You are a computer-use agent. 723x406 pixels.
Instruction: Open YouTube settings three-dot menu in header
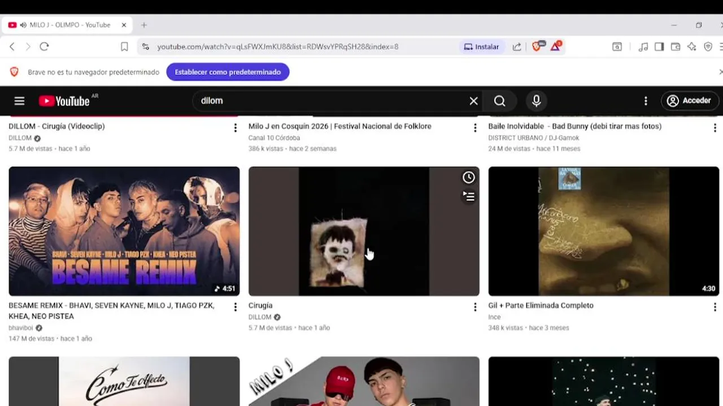[646, 101]
